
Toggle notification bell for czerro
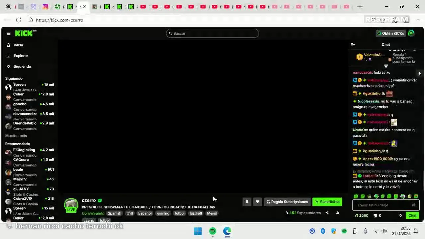click(x=247, y=202)
